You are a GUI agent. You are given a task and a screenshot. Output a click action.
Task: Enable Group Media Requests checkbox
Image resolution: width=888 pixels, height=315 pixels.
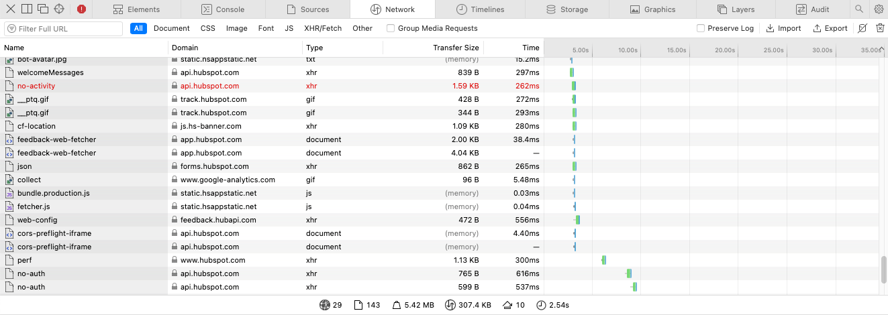point(391,28)
